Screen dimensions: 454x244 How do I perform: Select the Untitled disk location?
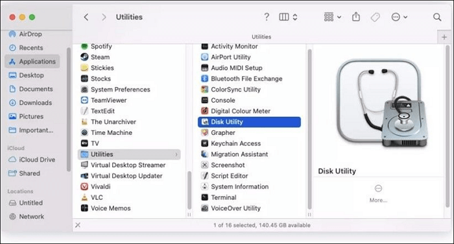pos(26,203)
